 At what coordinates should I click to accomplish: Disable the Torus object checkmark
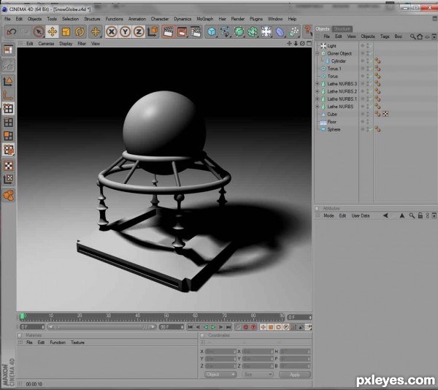(x=372, y=76)
